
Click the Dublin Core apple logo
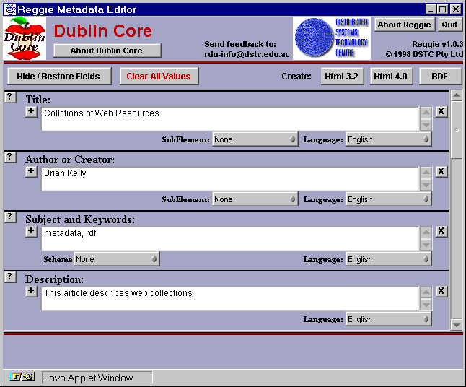point(25,38)
